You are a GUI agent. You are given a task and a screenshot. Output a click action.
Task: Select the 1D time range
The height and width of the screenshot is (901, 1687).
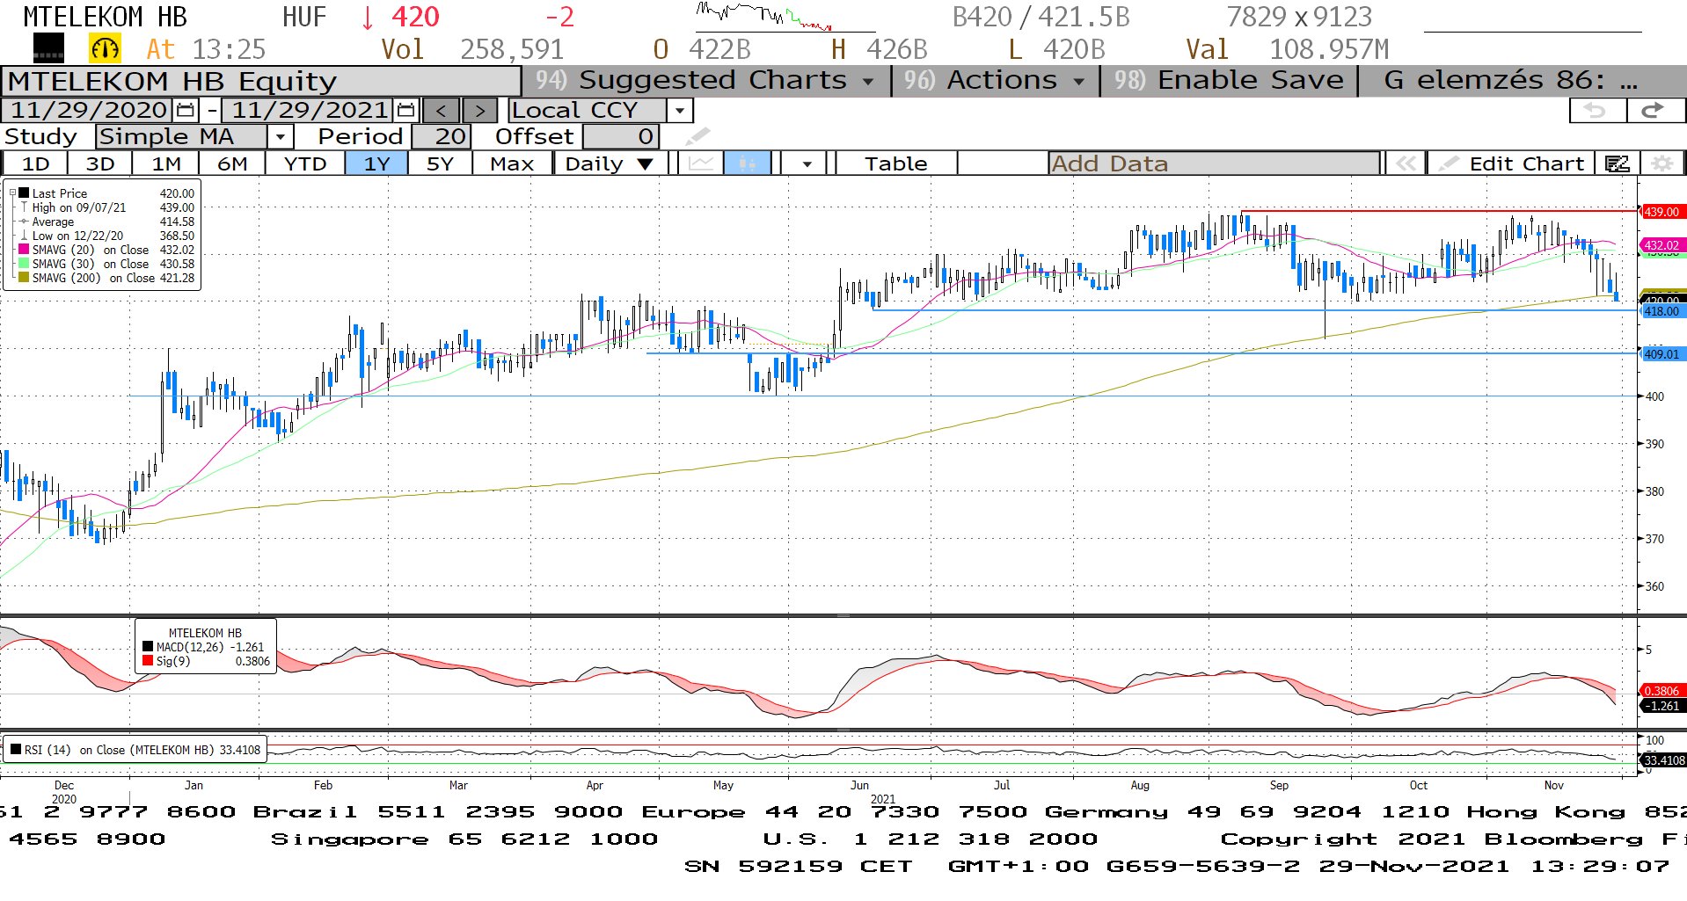[x=35, y=163]
